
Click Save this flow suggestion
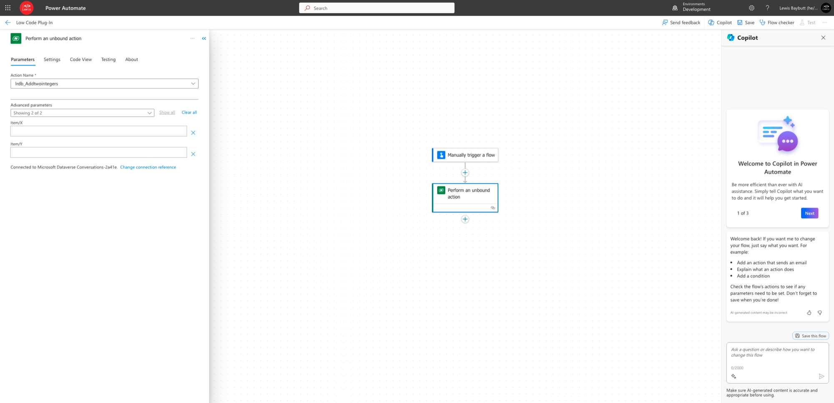tap(811, 336)
